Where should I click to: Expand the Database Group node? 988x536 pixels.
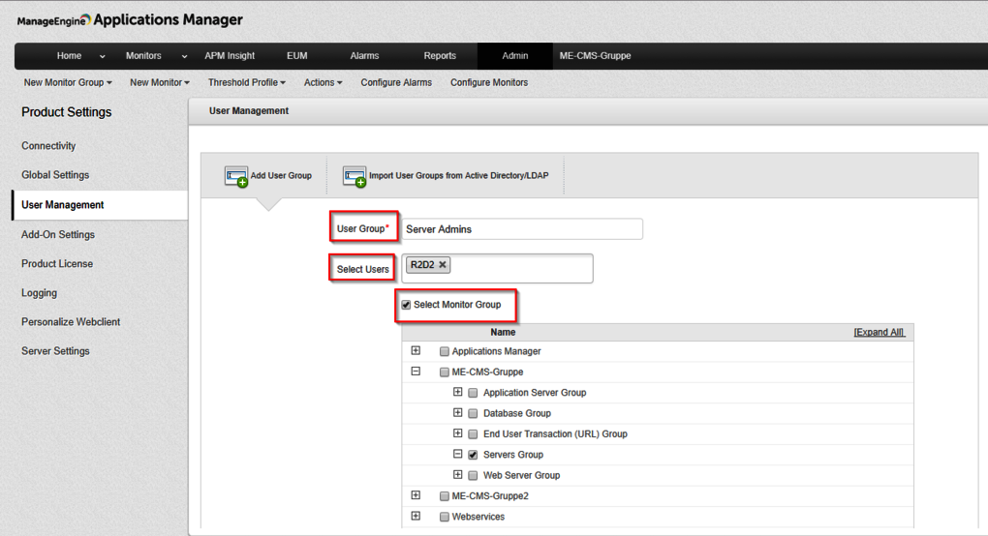click(458, 413)
